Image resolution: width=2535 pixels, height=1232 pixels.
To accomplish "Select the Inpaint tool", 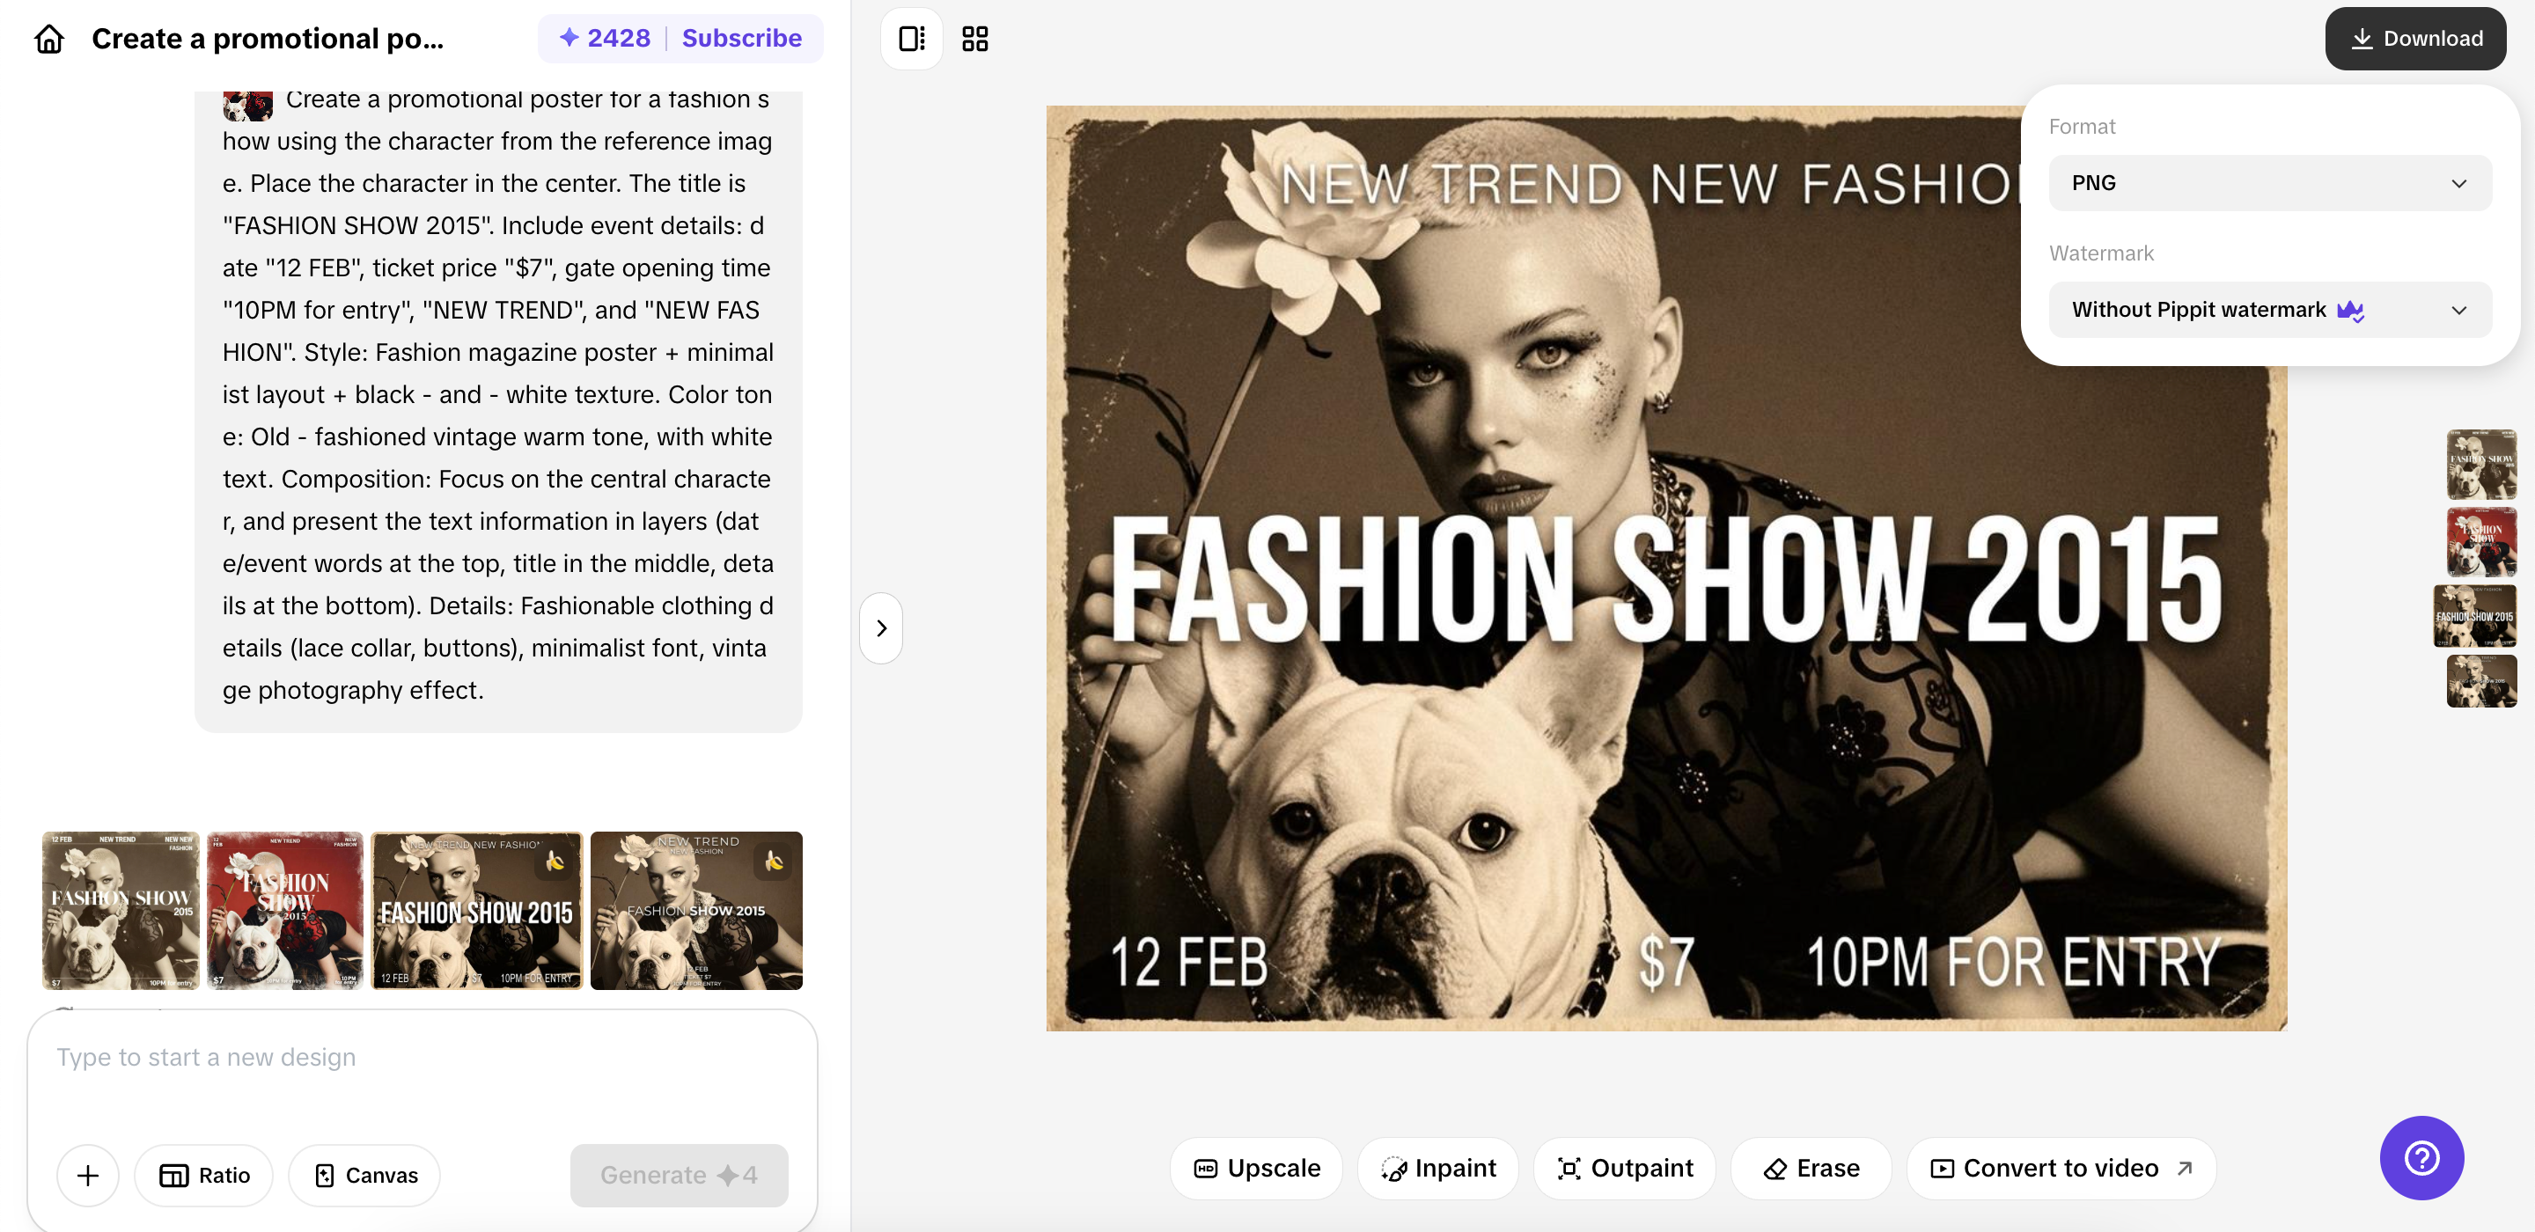I will click(1437, 1168).
